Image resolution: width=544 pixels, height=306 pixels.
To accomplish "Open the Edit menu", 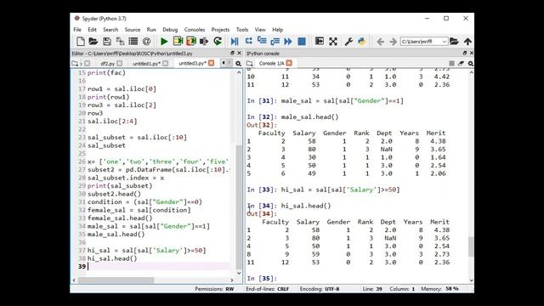I will coord(92,30).
